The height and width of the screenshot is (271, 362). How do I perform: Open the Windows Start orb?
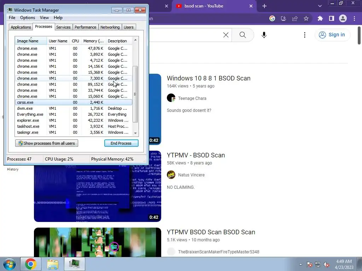[x=9, y=264]
